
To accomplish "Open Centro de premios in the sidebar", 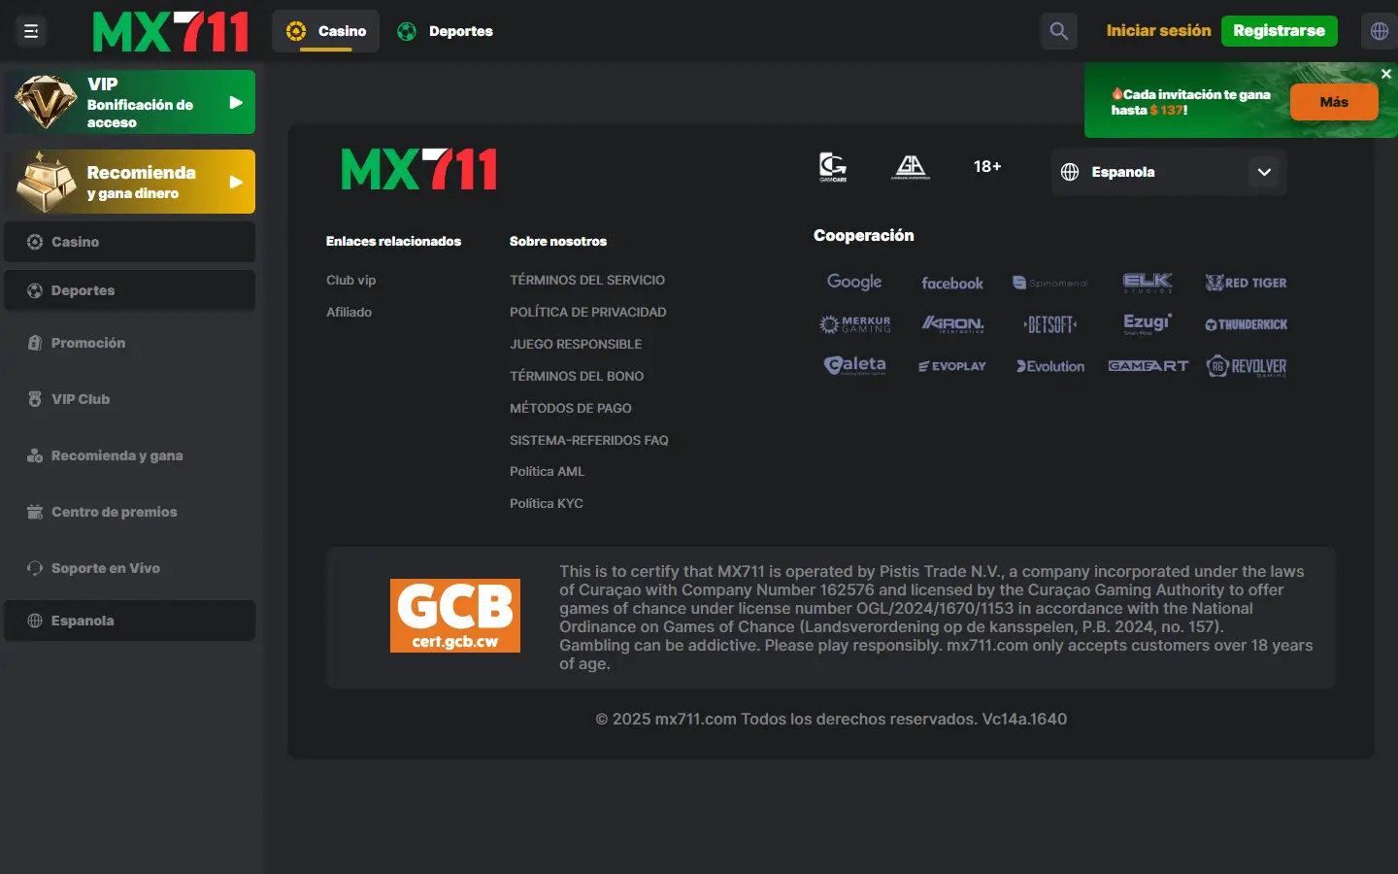I will (129, 512).
